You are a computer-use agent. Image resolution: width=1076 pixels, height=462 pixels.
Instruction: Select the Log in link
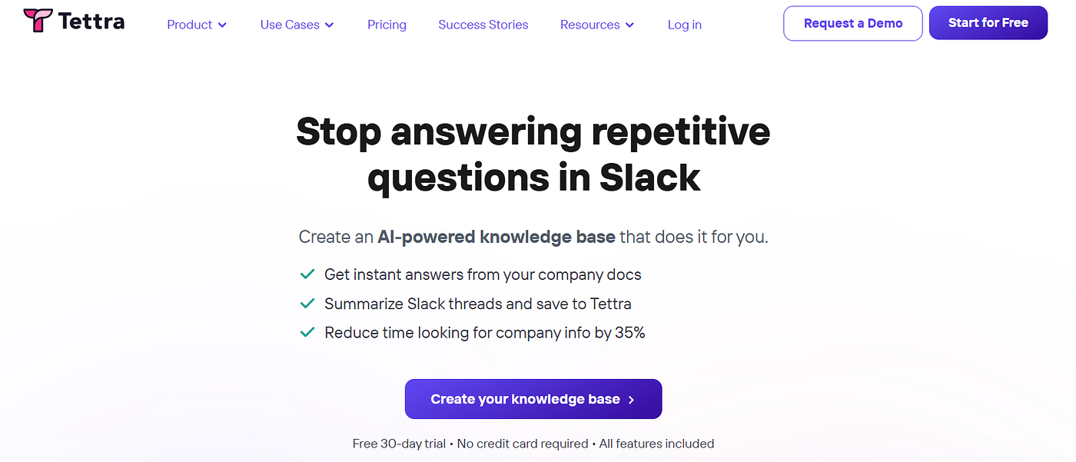tap(684, 25)
